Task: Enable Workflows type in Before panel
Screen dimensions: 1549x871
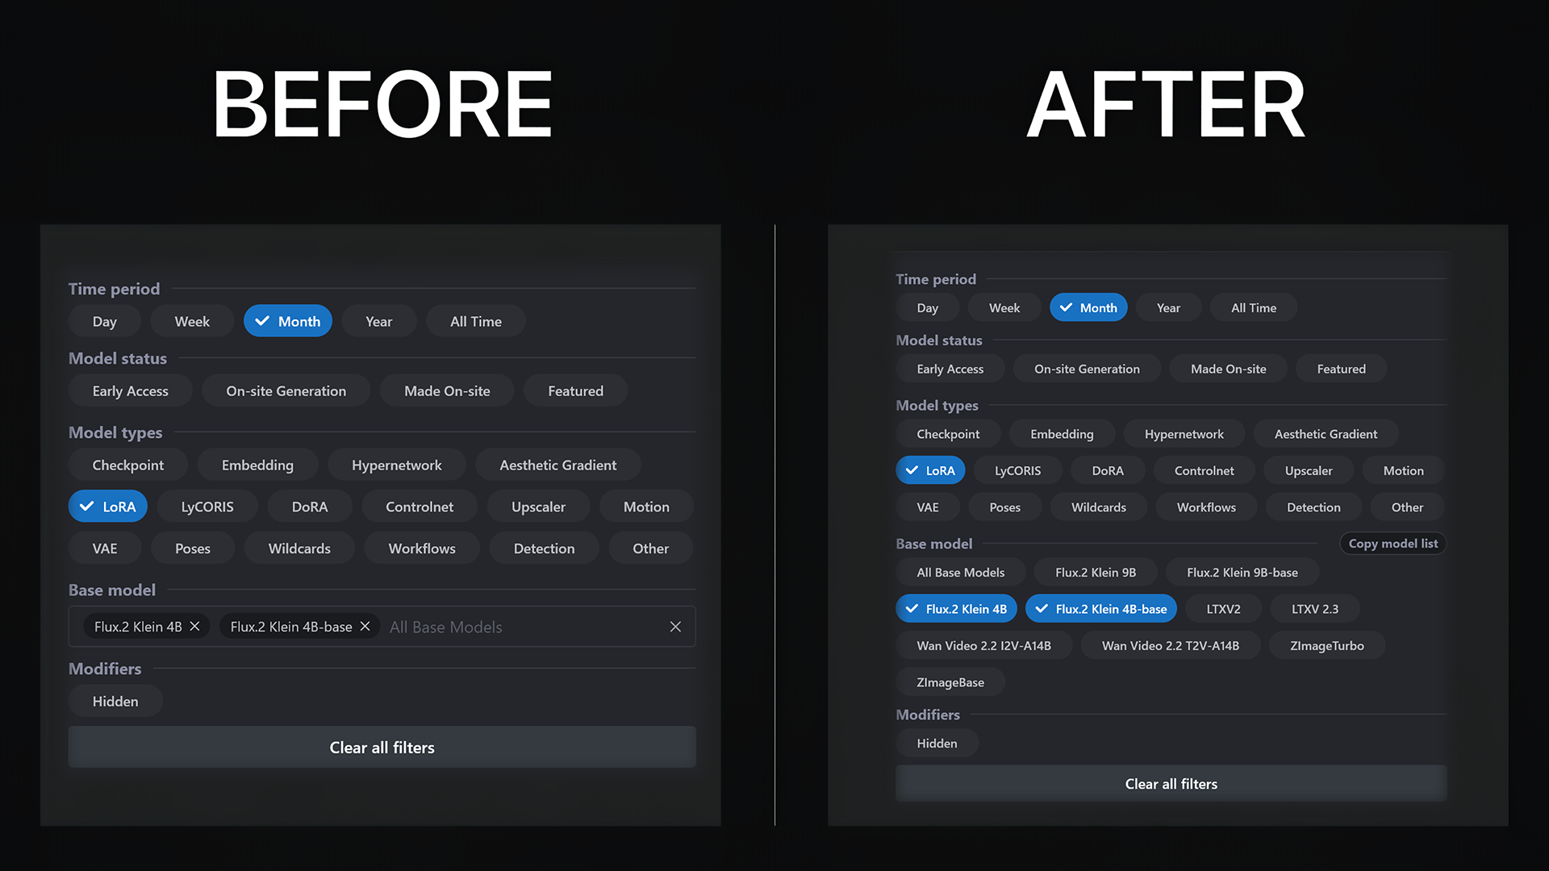Action: [x=422, y=548]
